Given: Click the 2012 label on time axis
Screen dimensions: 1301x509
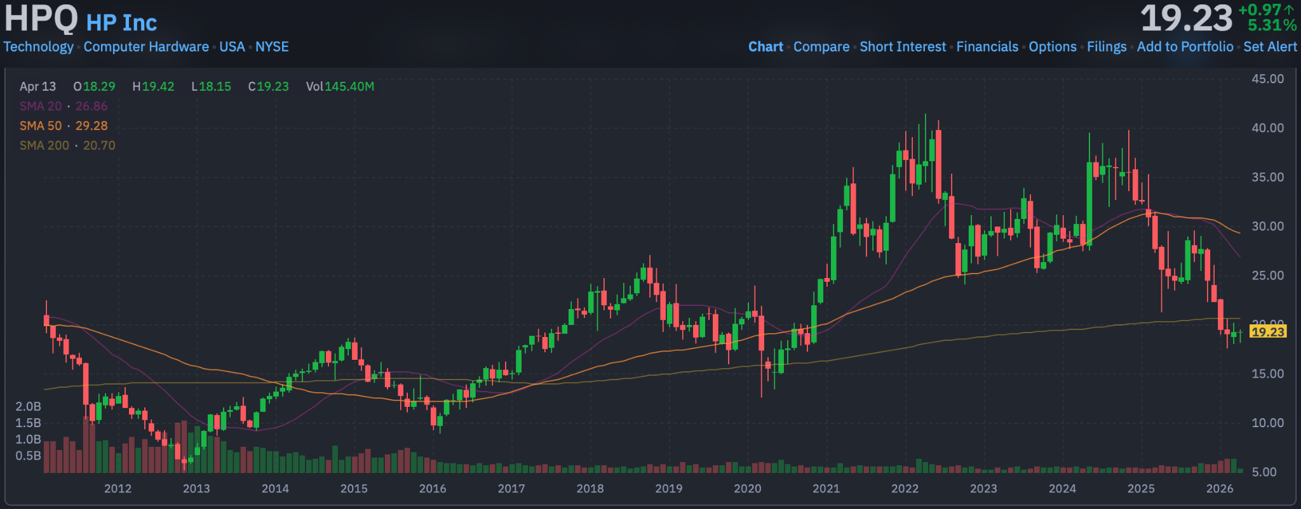Looking at the screenshot, I should pos(118,489).
